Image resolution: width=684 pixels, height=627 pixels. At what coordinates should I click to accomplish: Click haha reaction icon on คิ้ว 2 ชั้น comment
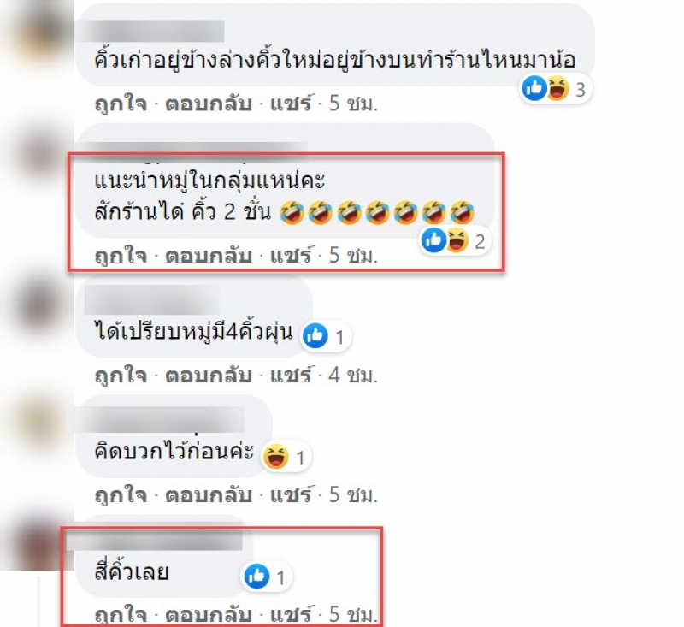[457, 240]
